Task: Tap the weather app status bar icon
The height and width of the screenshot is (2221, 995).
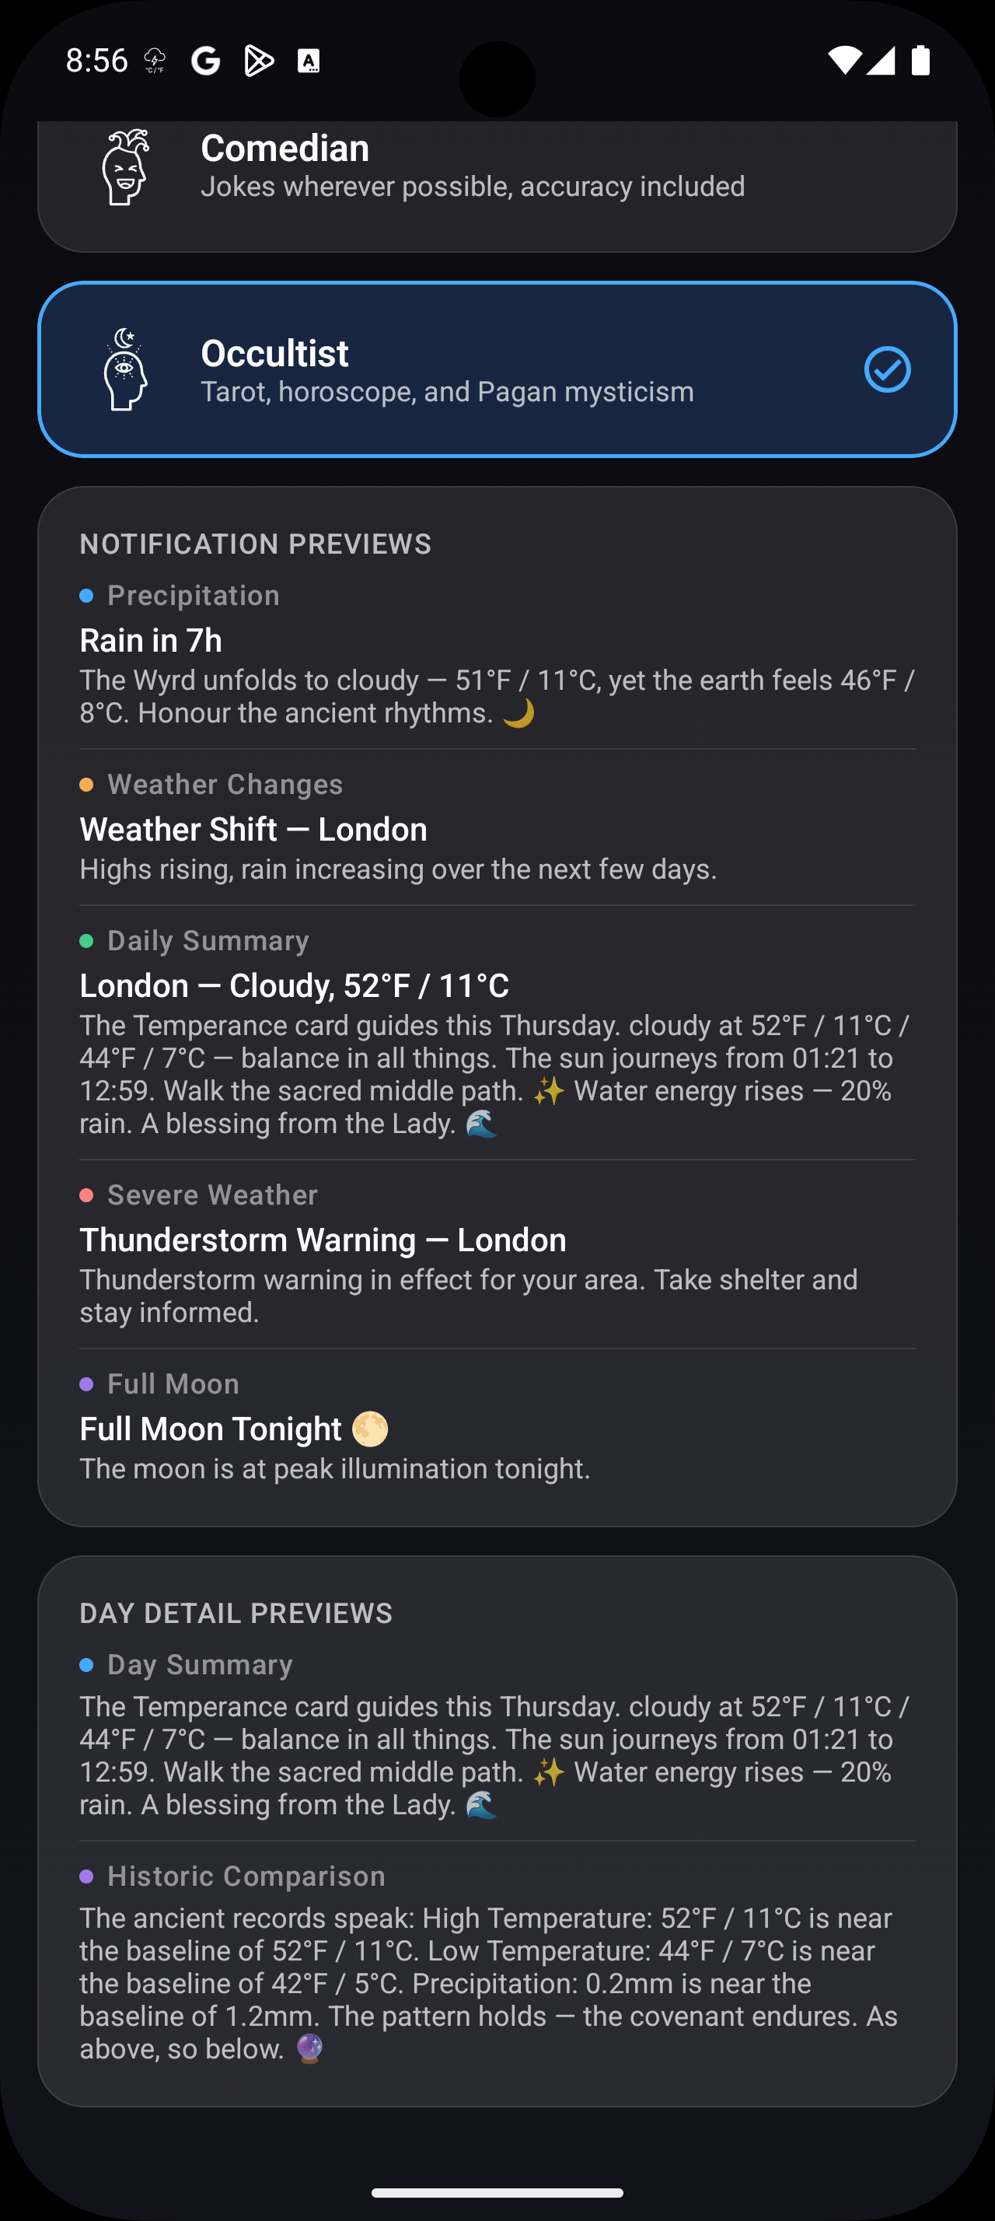Action: [155, 61]
